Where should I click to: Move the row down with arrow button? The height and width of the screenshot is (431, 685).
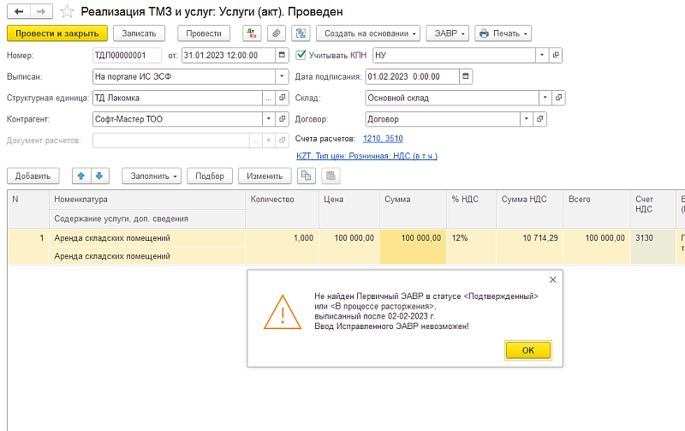pos(99,176)
